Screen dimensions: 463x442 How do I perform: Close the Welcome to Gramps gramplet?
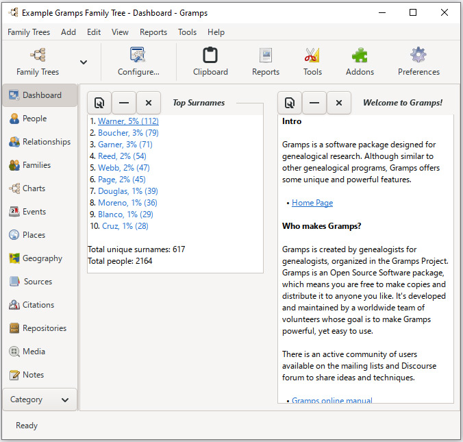[x=339, y=103]
